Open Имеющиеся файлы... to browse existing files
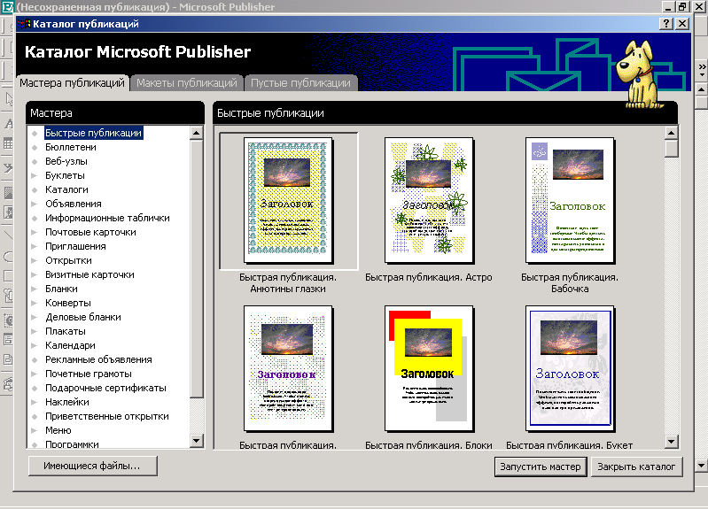Screen dimensions: 708x509 click(x=92, y=465)
